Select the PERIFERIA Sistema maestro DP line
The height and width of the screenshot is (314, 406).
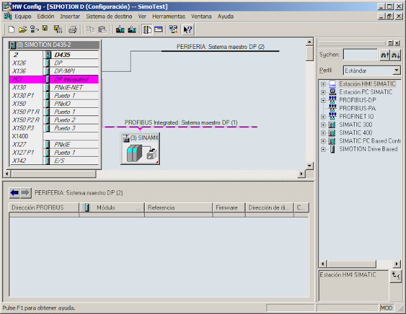(x=220, y=51)
